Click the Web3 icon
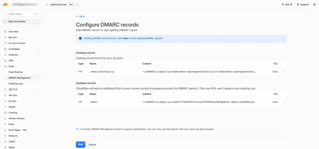 (5, 147)
